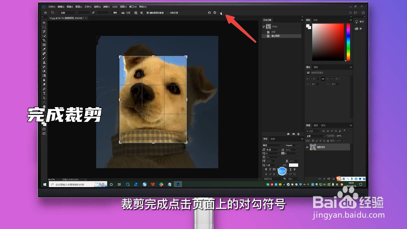Open the History panel menu

click(302, 20)
